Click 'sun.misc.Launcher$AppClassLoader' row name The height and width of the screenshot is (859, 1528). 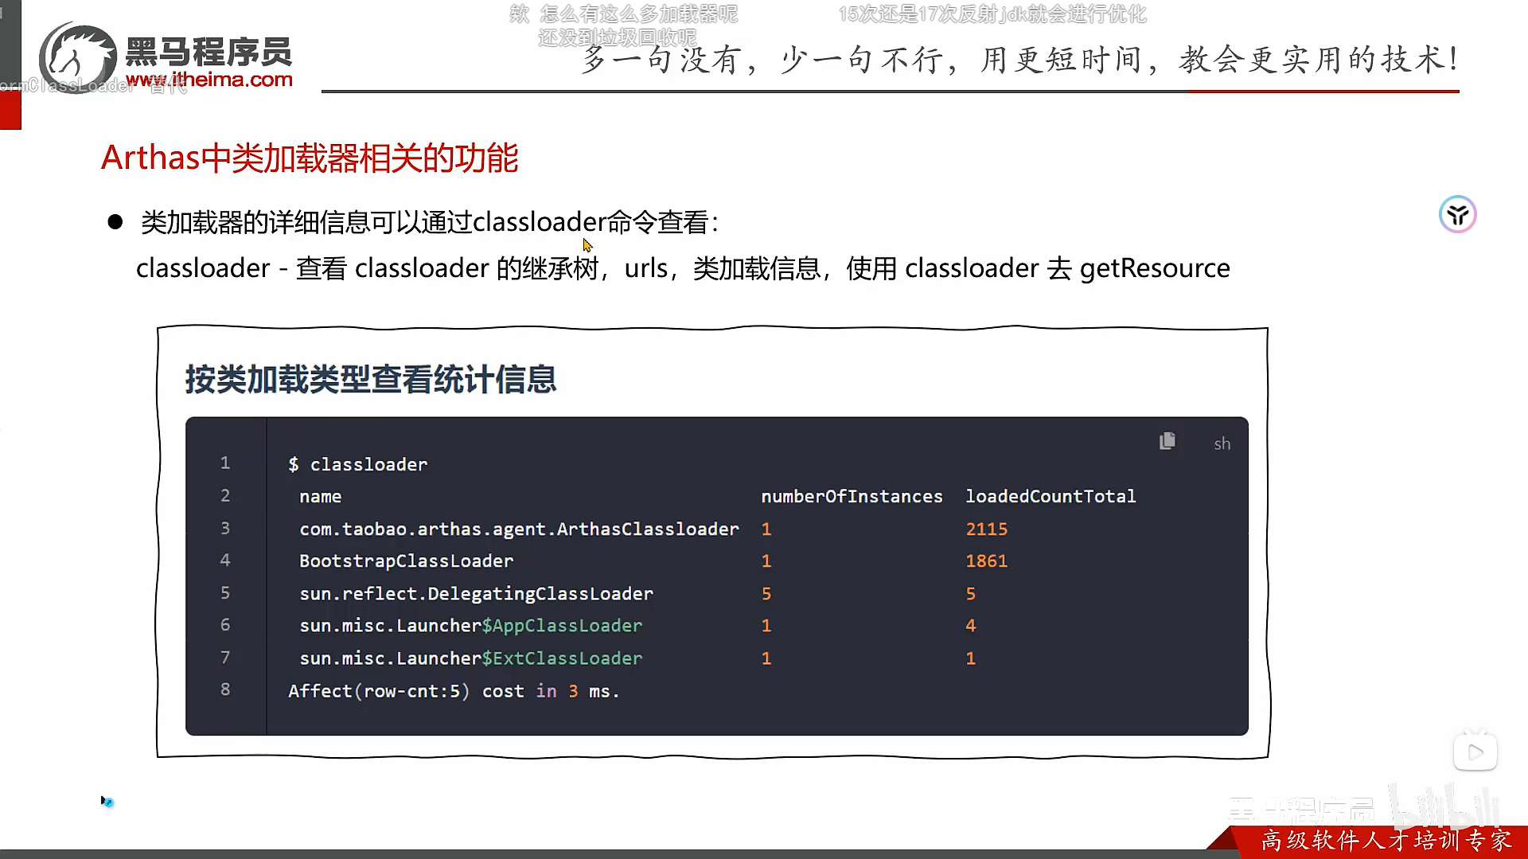point(470,626)
